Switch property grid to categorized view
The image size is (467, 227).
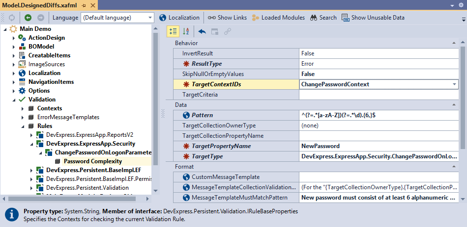pos(173,31)
